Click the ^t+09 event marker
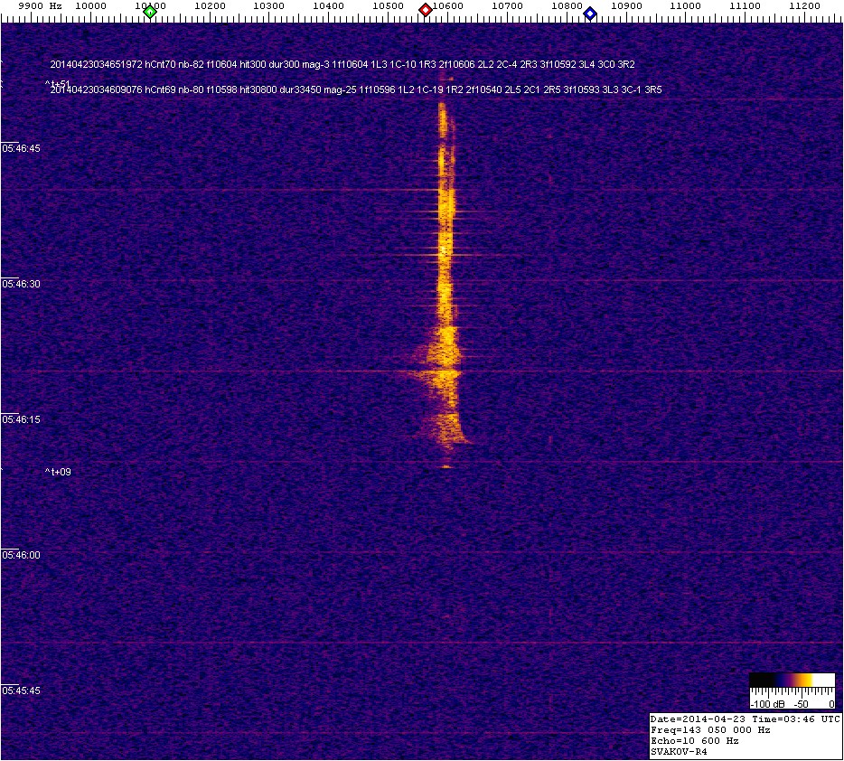 tap(58, 472)
